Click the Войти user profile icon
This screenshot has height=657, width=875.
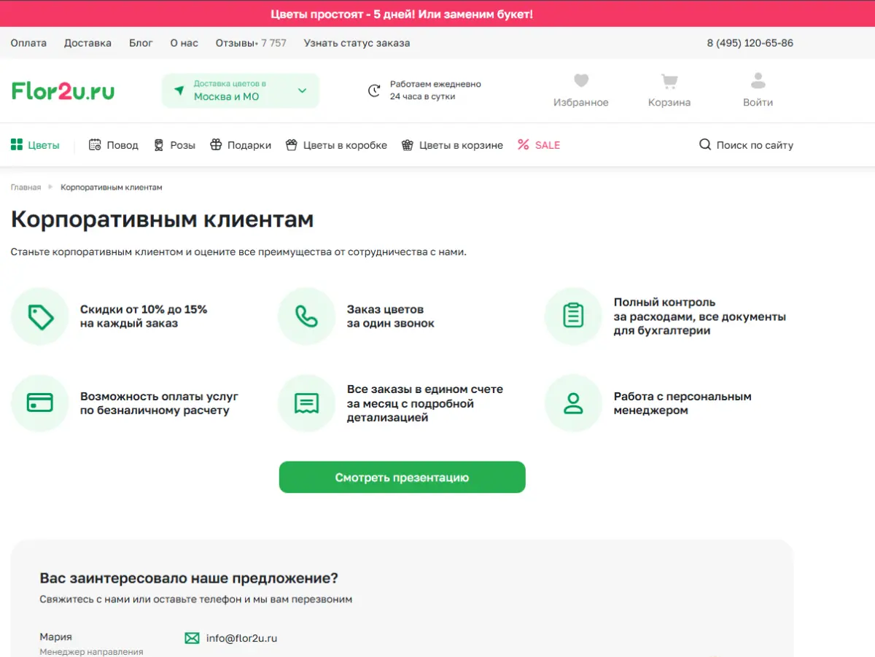(x=758, y=80)
